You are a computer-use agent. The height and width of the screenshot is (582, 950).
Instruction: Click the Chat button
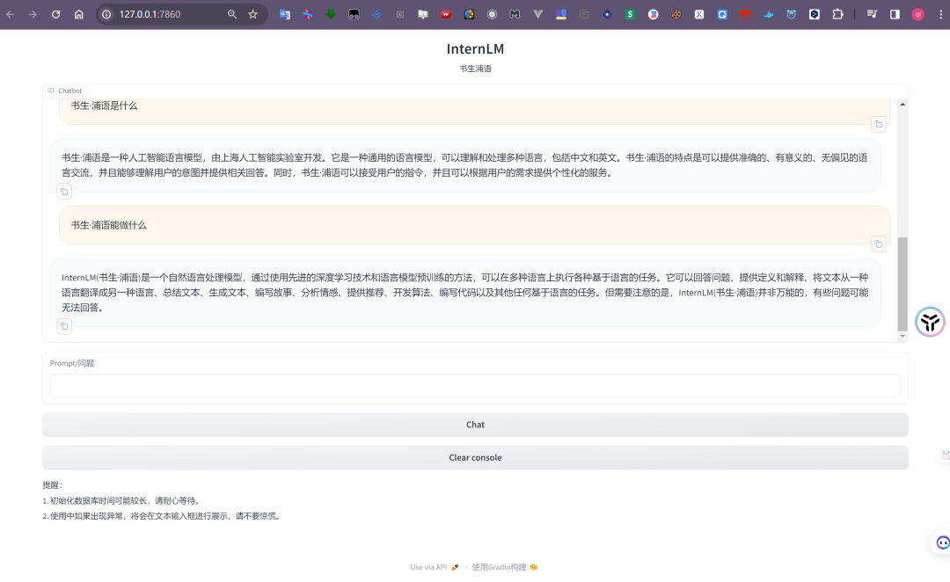pos(475,425)
